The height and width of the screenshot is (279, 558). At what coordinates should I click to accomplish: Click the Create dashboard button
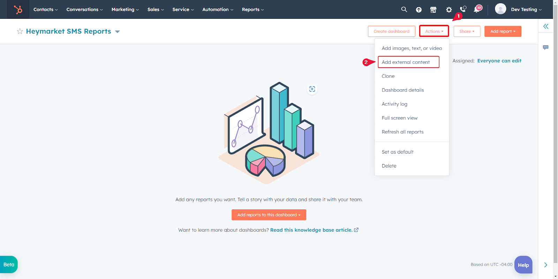[x=391, y=31]
